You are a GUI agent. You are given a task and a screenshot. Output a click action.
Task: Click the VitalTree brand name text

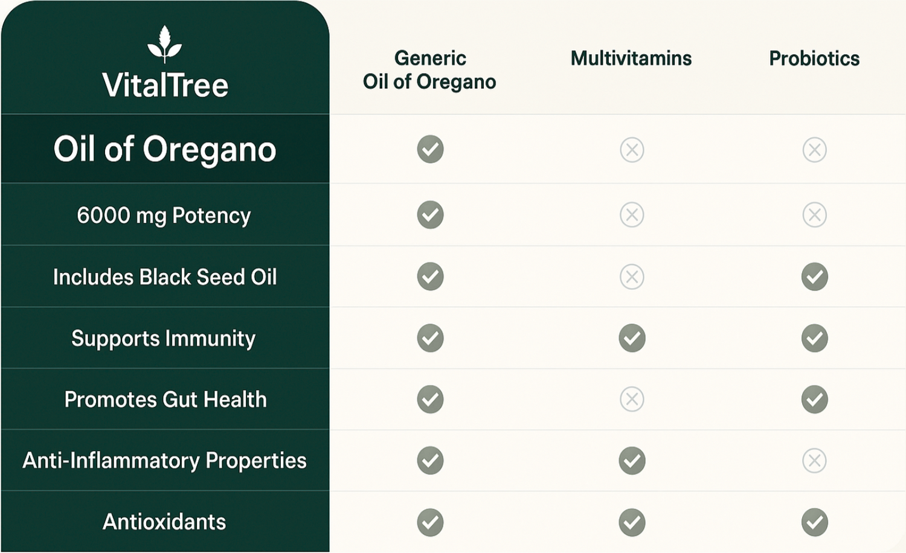tap(165, 85)
